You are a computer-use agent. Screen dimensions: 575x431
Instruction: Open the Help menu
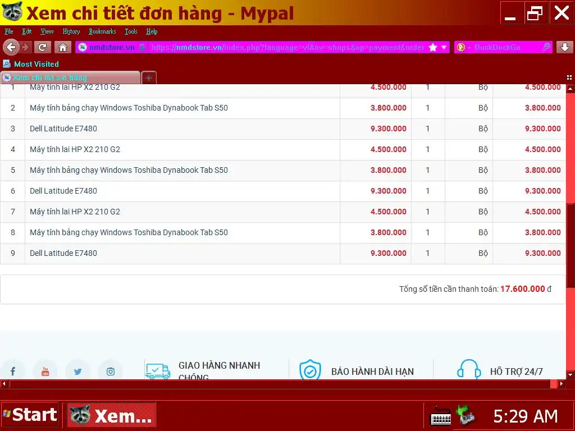(x=152, y=31)
